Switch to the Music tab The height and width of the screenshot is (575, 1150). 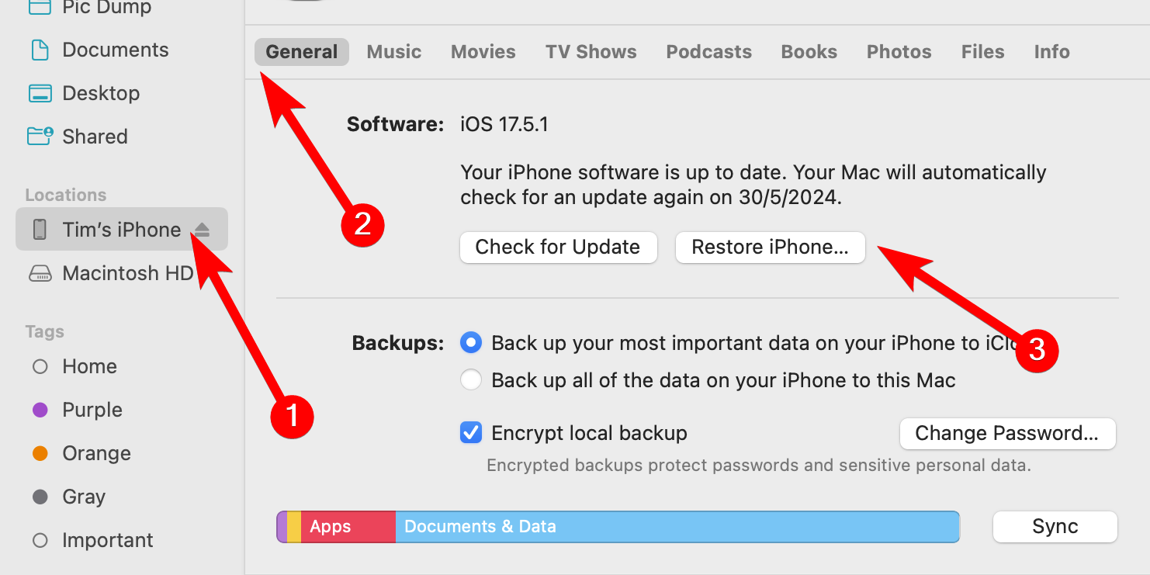[x=393, y=51]
